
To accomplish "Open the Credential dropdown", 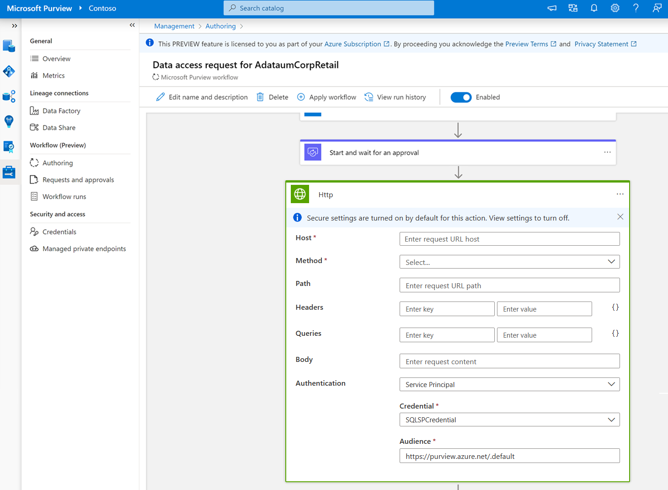I will click(x=509, y=420).
